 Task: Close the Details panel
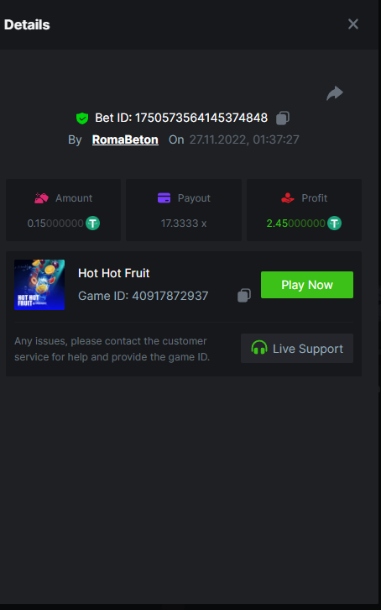353,24
